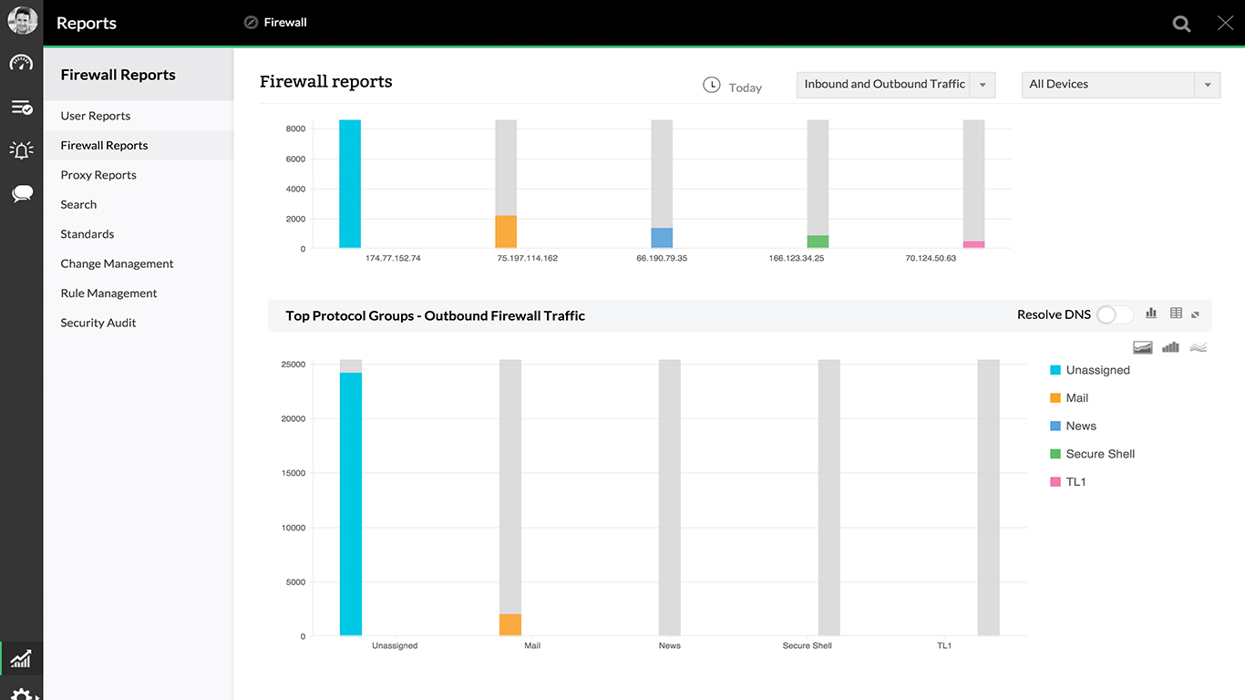Click the Firewall breadcrumb label in top bar
1245x700 pixels.
(x=285, y=23)
